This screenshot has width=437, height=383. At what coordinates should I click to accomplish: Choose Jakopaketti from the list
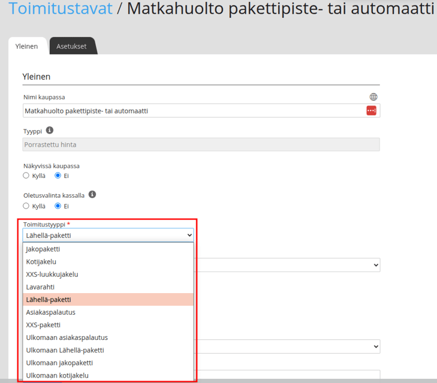pyautogui.click(x=108, y=249)
